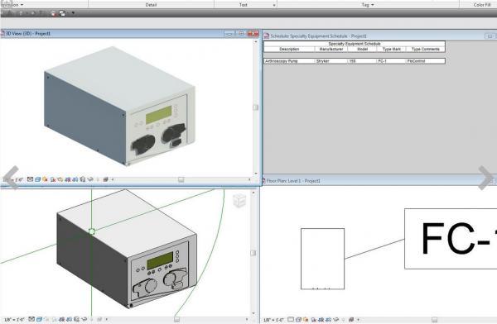Click the Specialty Equipment Schedule title cell
497x324 pixels.
[355, 44]
